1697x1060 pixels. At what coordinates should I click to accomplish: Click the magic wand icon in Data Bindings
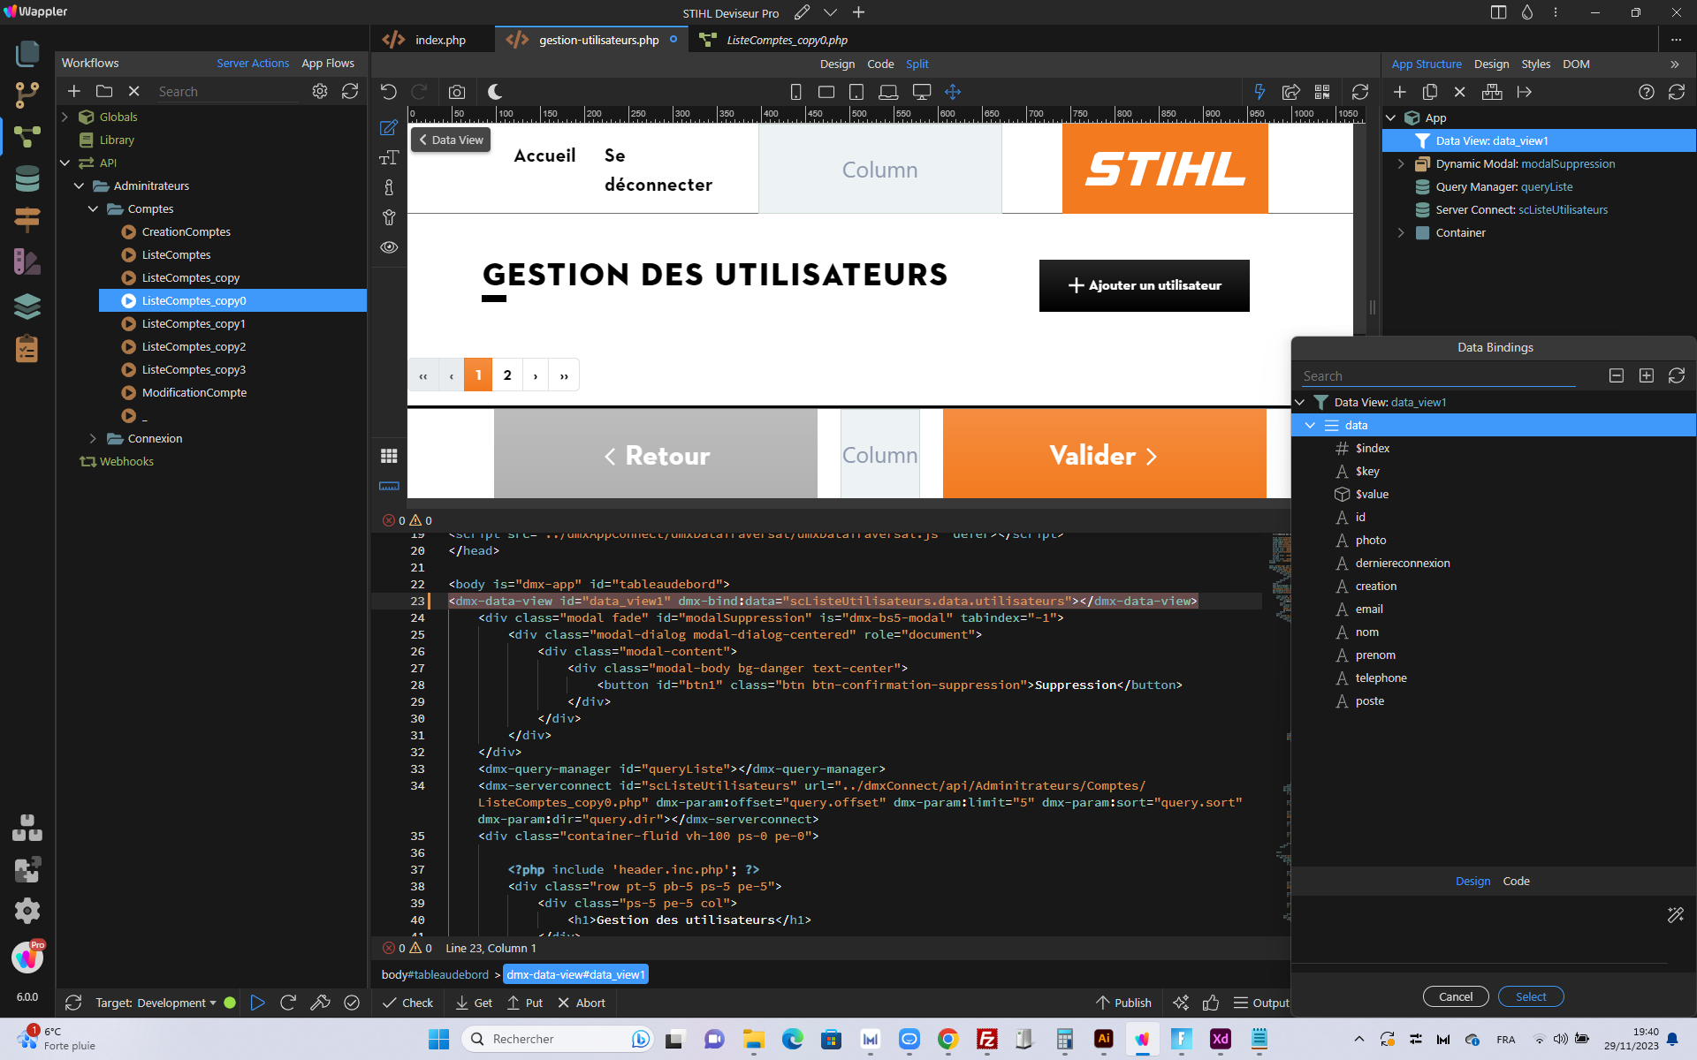pos(1675,914)
